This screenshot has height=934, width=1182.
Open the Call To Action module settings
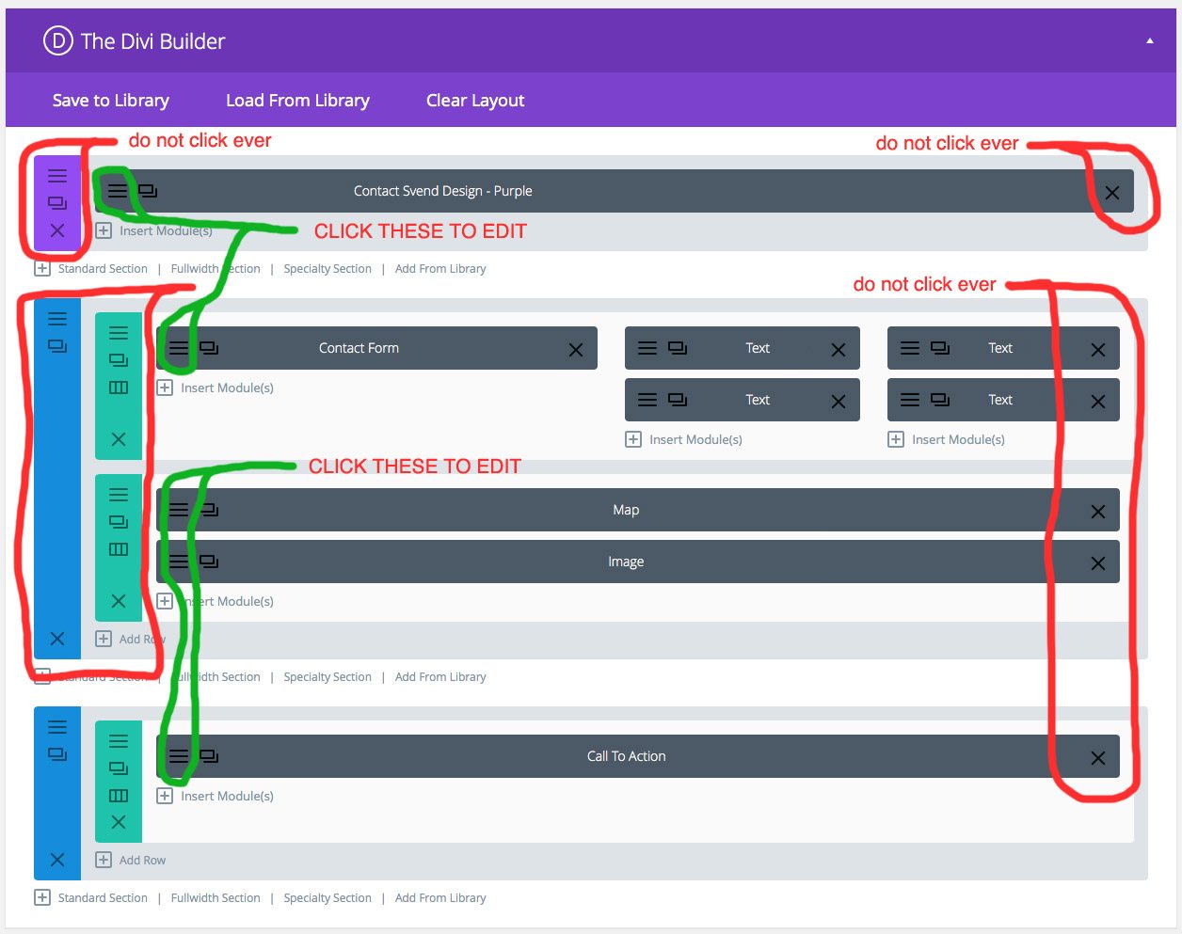[179, 756]
